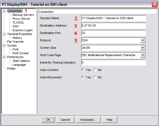Screen dimensions: 159x126
Task: Open Proxy Server settings
Action: (21, 19)
